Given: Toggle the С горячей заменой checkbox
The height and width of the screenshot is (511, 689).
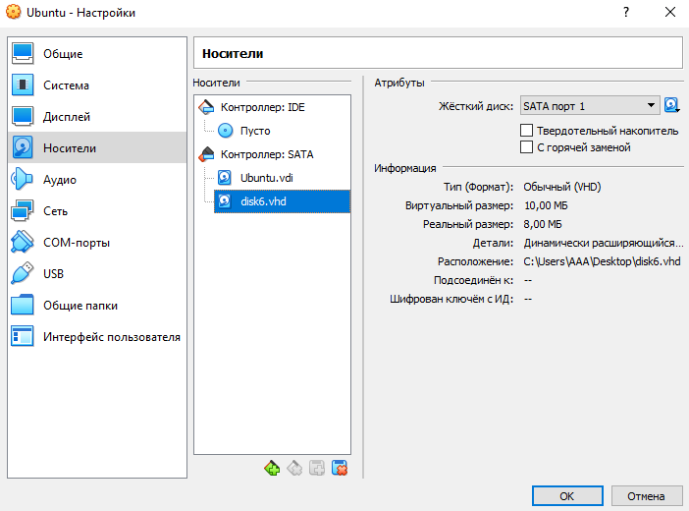Looking at the screenshot, I should 526,147.
